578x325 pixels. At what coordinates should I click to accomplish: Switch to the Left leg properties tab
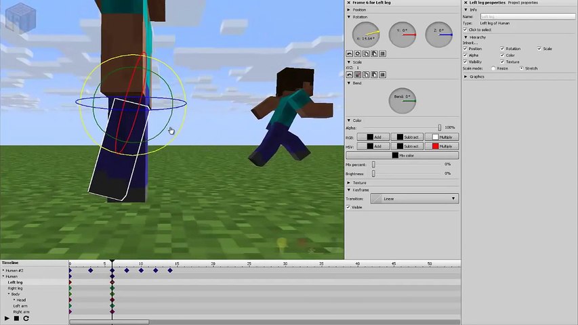click(x=487, y=3)
